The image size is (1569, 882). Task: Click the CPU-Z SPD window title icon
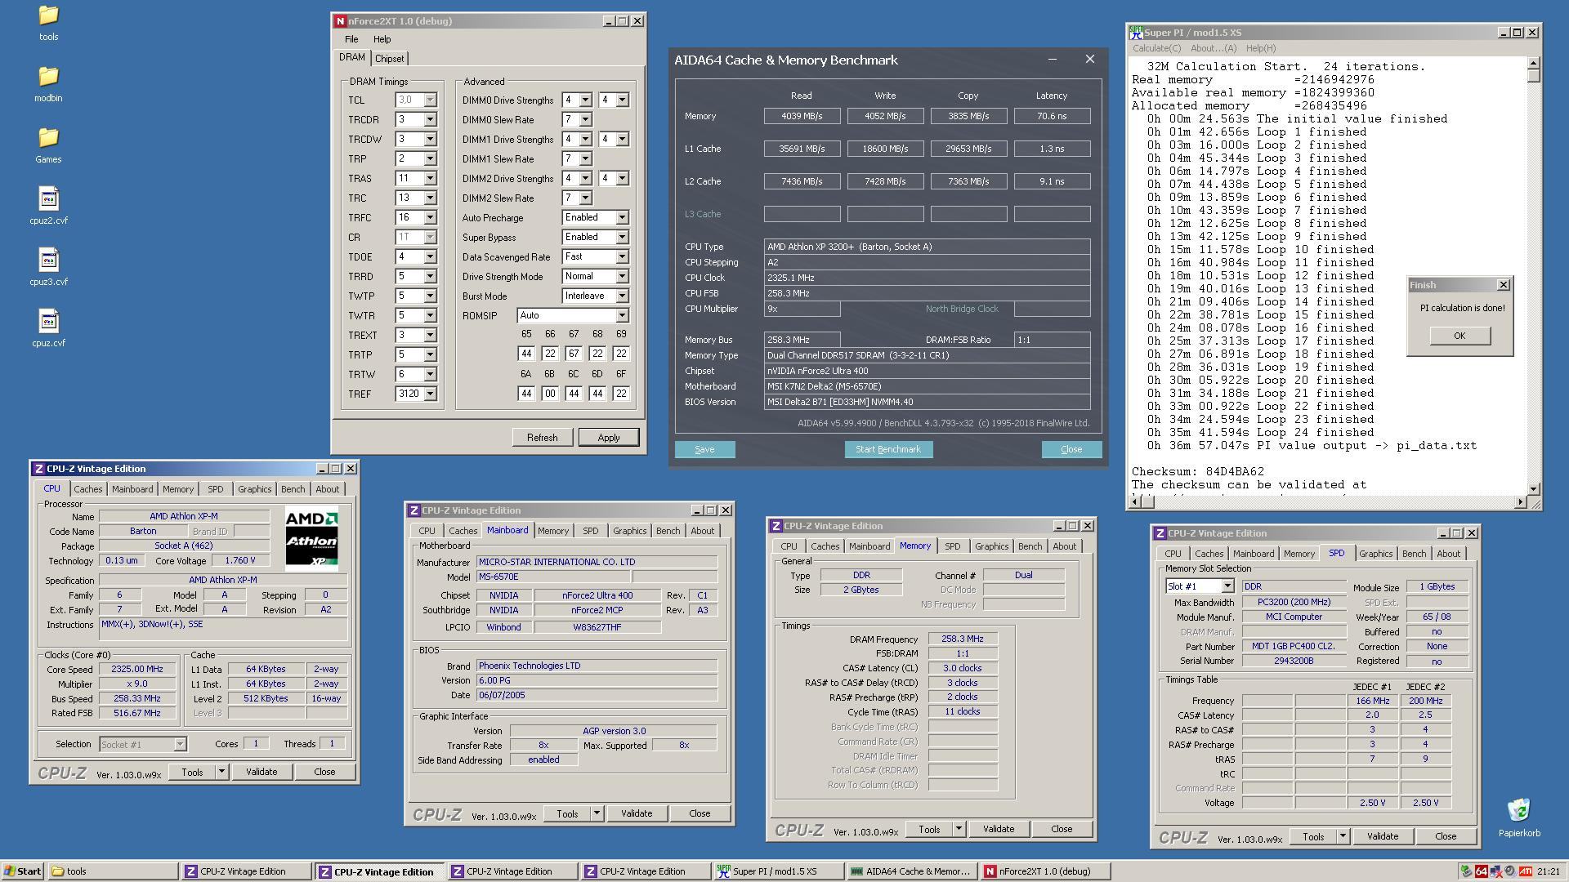pos(1160,533)
